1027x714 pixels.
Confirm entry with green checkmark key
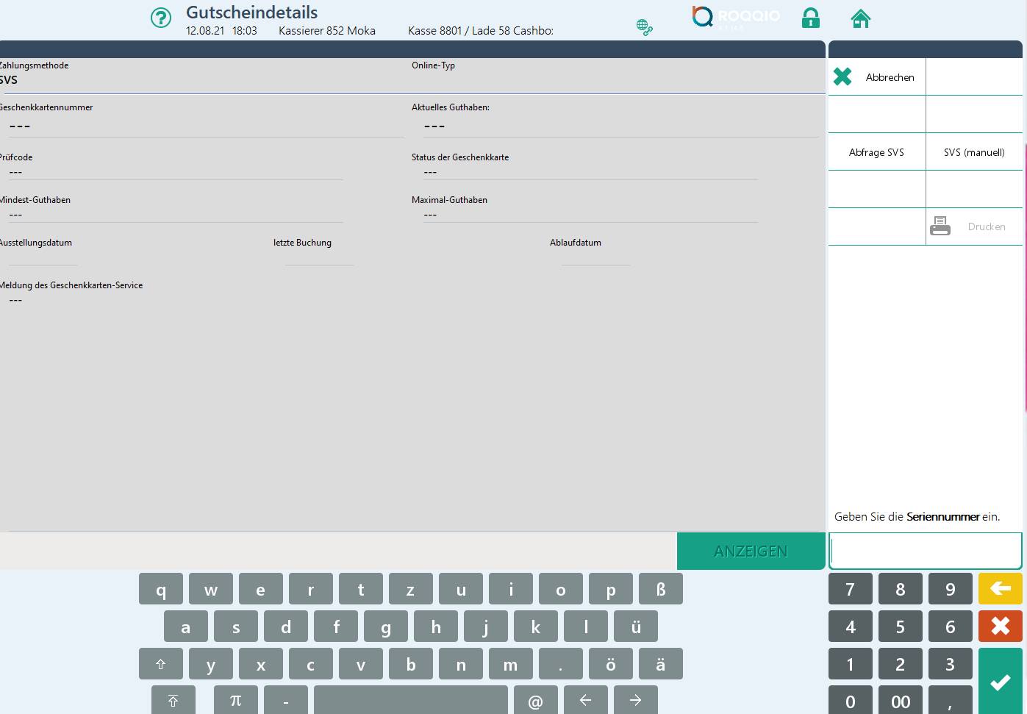pos(1000,682)
